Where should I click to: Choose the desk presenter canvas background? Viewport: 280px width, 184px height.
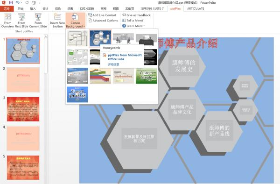pyautogui.click(x=146, y=39)
